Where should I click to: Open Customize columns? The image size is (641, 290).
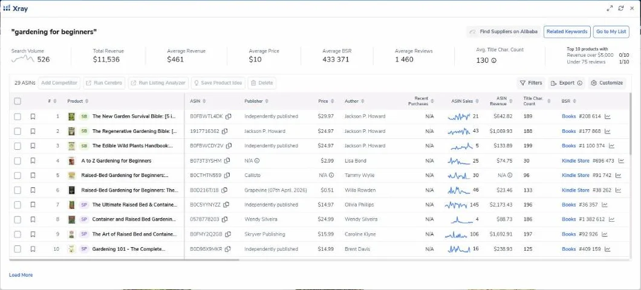pos(607,83)
